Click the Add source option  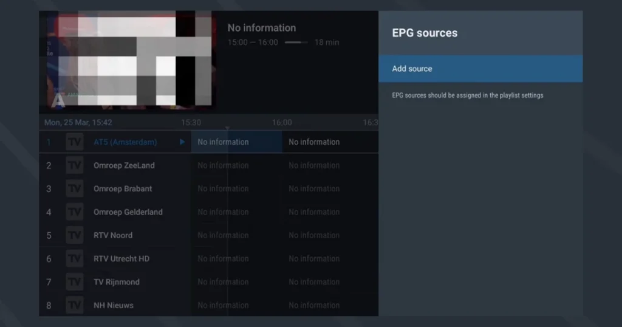click(x=480, y=69)
